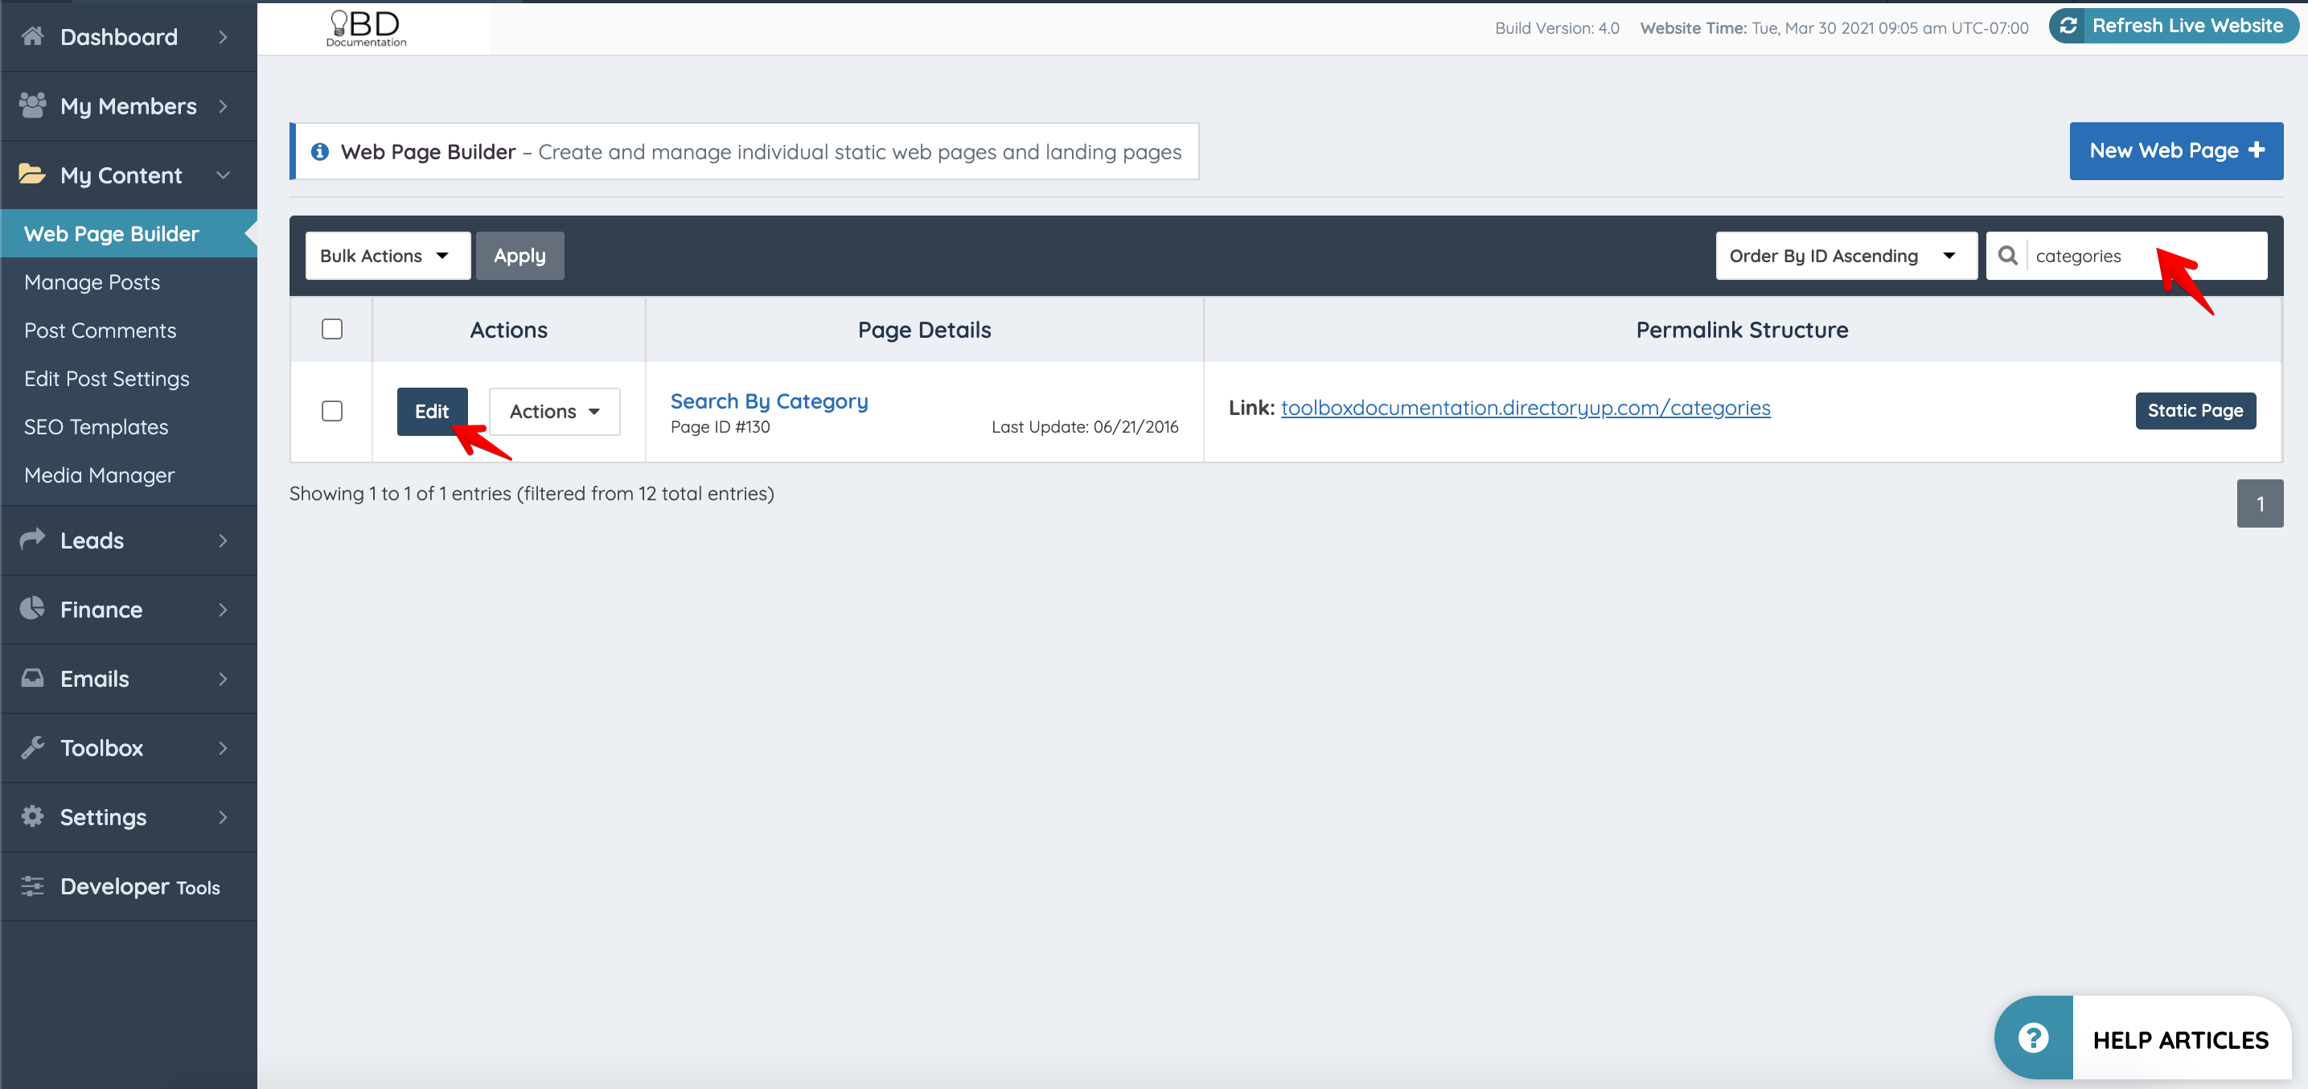Viewport: 2308px width, 1089px height.
Task: Click the Emails inbox icon
Action: coord(32,677)
